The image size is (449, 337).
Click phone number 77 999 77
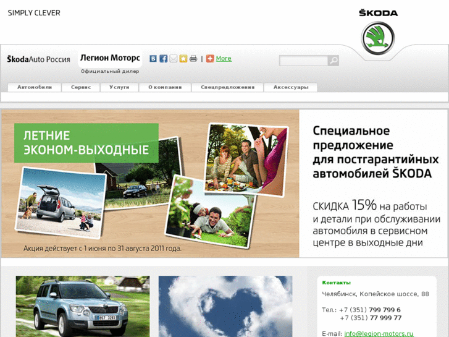click(385, 318)
